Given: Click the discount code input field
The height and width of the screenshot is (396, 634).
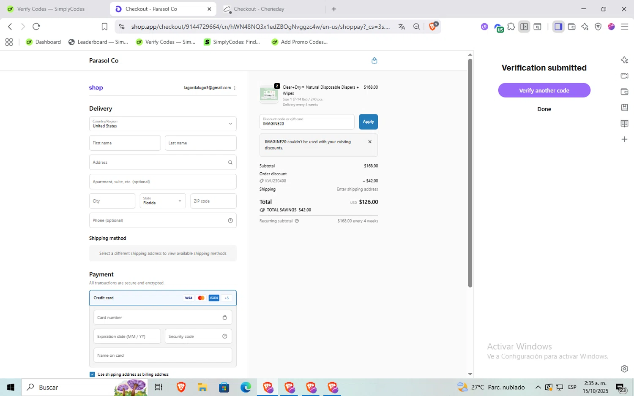Looking at the screenshot, I should point(307,122).
